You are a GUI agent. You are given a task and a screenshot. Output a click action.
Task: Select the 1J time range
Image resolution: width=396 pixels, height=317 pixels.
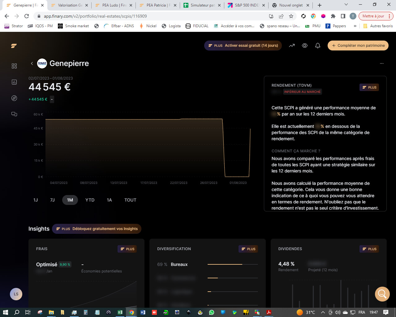click(36, 200)
